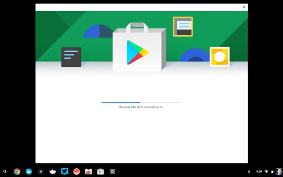The width and height of the screenshot is (283, 177).
Task: Launch Google Chrome from the shelf
Action: [17, 172]
